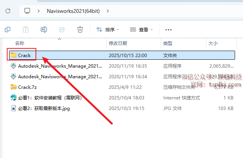The height and width of the screenshot is (158, 243).
Task: Click the refresh icon
Action: 8,11
